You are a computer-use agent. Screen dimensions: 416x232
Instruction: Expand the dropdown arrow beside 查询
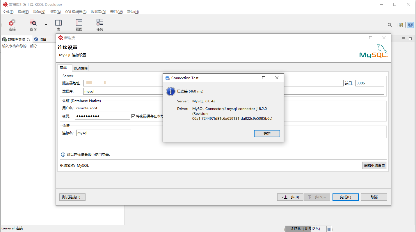[46, 25]
